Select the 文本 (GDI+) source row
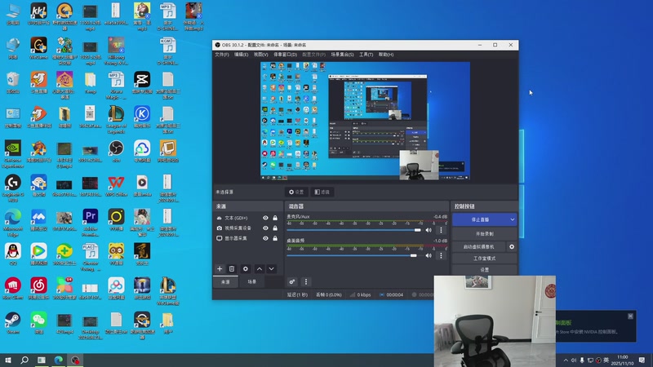653x367 pixels. coord(247,218)
